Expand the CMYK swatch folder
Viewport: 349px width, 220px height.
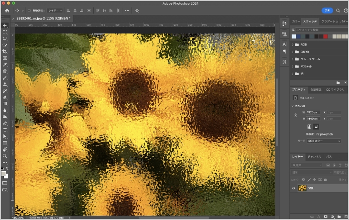[x=293, y=52]
